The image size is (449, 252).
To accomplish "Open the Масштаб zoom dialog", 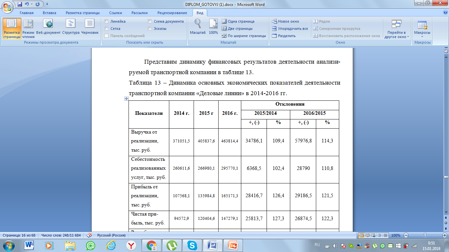I will point(198,26).
